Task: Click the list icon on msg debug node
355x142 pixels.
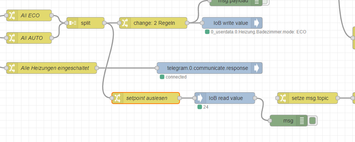Action: pyautogui.click(x=302, y=121)
